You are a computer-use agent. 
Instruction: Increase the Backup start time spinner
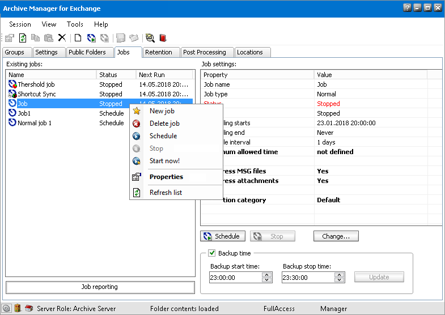pyautogui.click(x=266, y=275)
